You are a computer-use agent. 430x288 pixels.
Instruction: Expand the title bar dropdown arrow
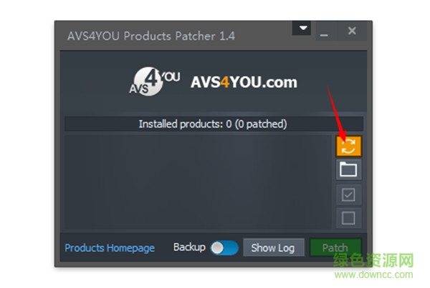pos(302,28)
